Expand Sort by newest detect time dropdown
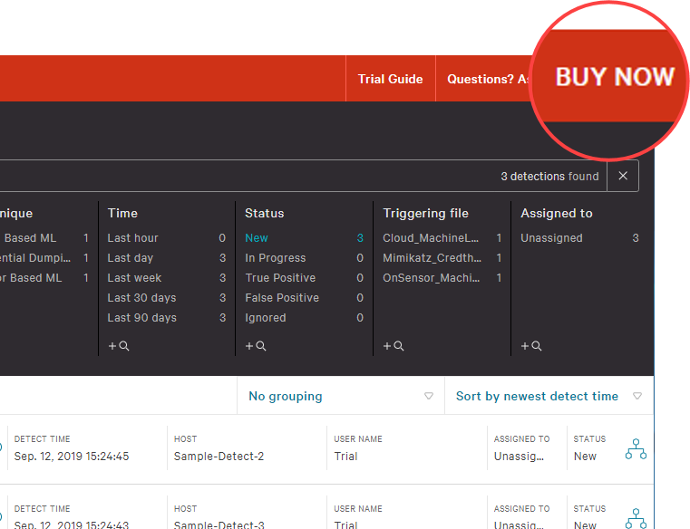Screen dimensions: 690x529 (x=548, y=396)
